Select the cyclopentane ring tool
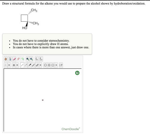 pos(53,65)
